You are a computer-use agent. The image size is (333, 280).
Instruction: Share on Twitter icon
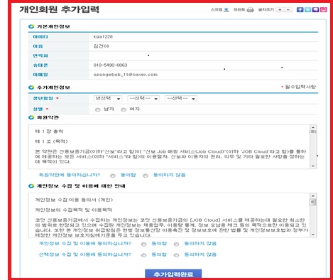tap(307, 9)
